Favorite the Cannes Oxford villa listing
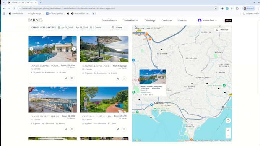 tap(72, 78)
